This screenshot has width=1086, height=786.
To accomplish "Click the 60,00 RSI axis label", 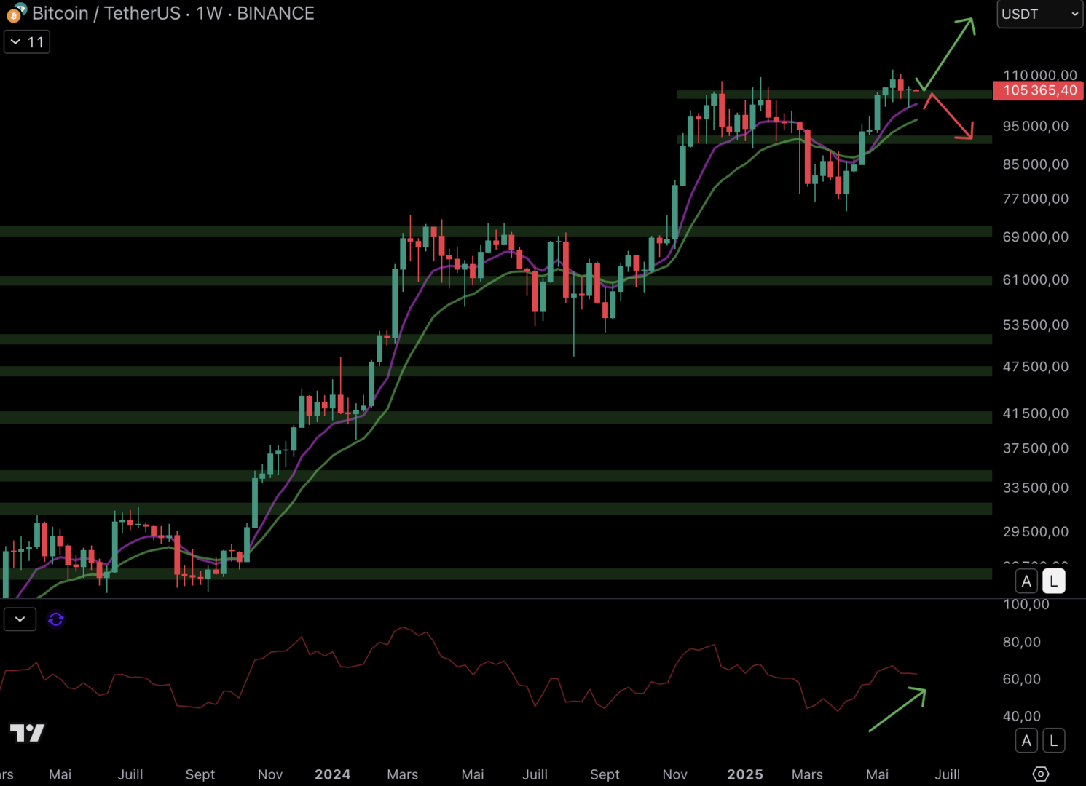I will 1022,679.
